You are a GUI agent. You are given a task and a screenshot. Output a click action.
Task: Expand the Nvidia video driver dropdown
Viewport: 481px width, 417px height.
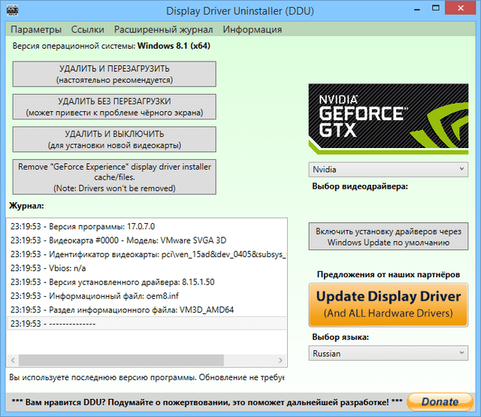pos(388,170)
